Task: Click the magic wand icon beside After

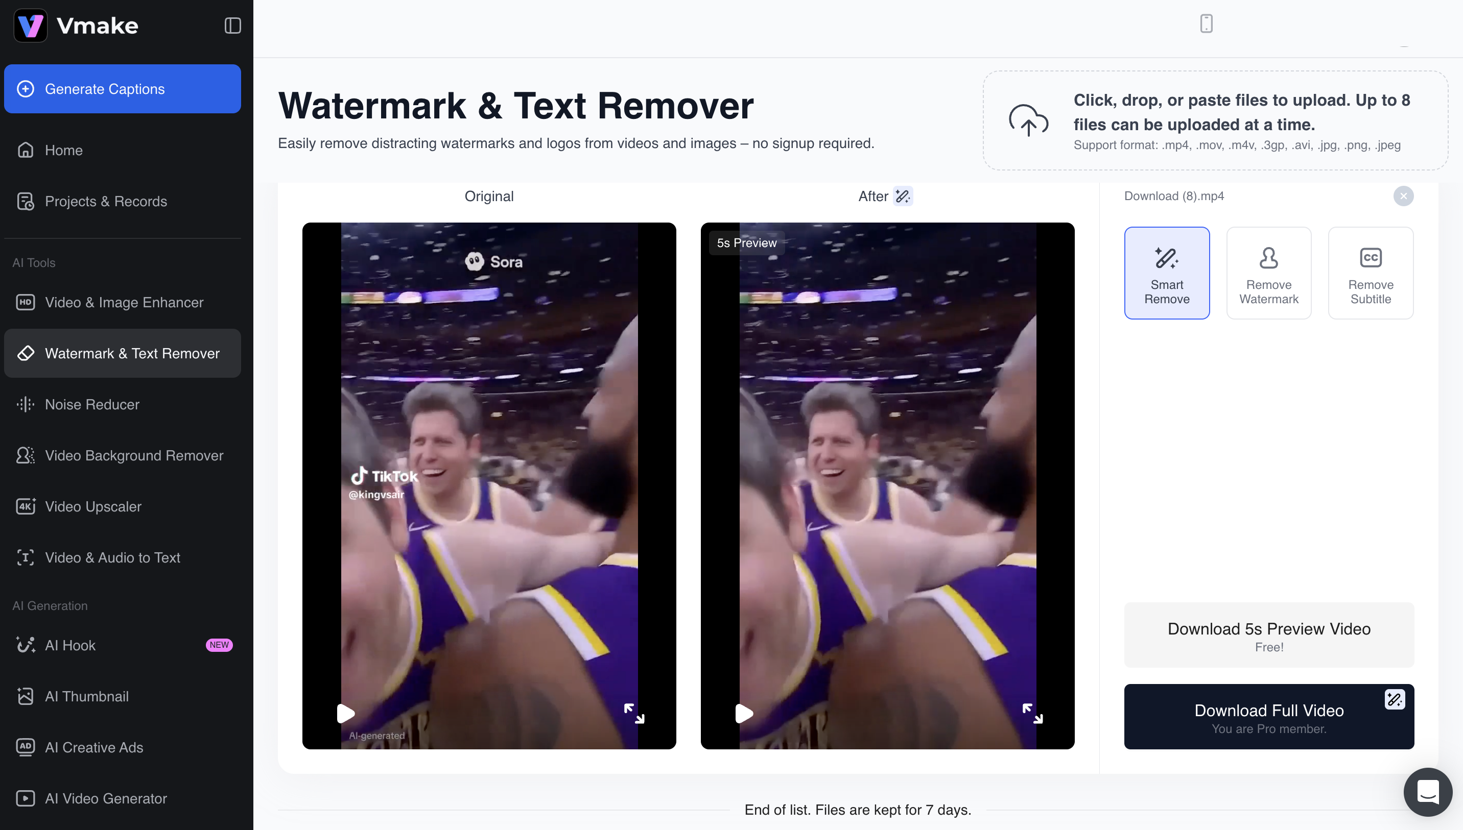Action: [x=902, y=196]
